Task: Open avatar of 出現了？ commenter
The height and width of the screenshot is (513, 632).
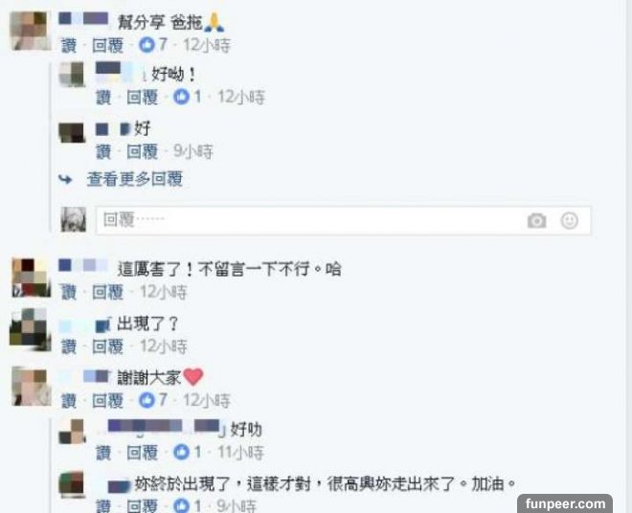Action: point(31,329)
